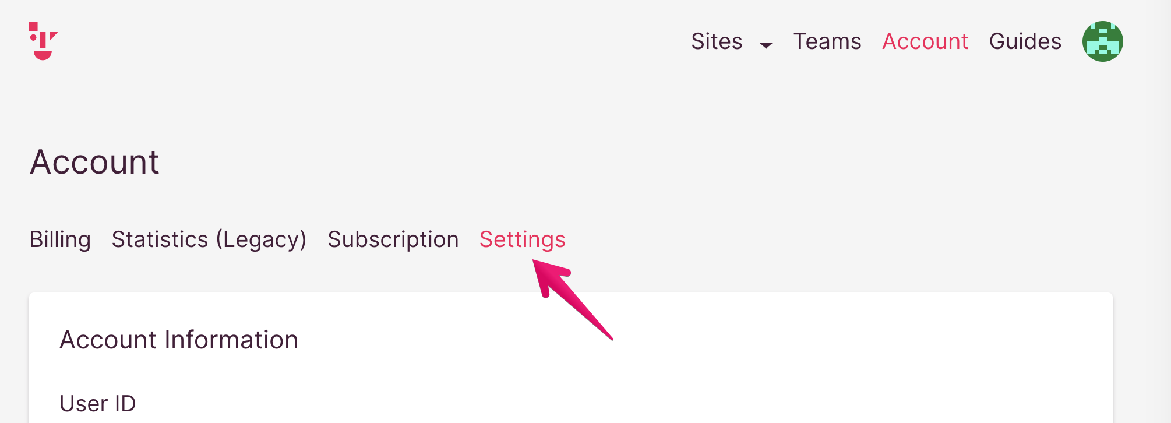
Task: Switch to the Billing tab
Action: 61,239
